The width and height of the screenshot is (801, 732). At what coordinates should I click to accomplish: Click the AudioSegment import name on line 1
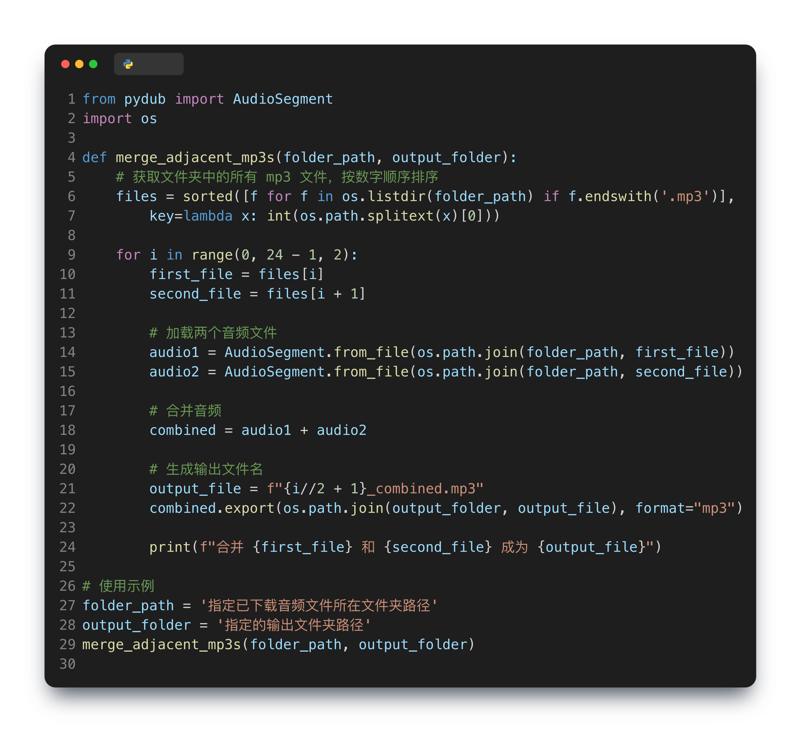click(283, 99)
